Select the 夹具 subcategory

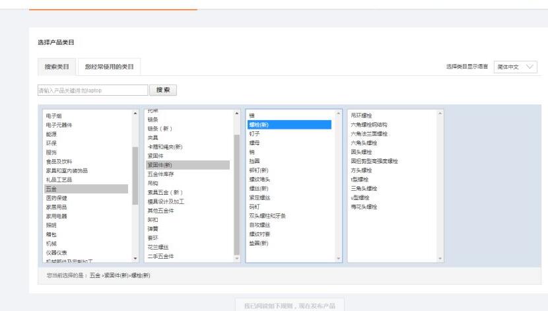click(x=153, y=137)
